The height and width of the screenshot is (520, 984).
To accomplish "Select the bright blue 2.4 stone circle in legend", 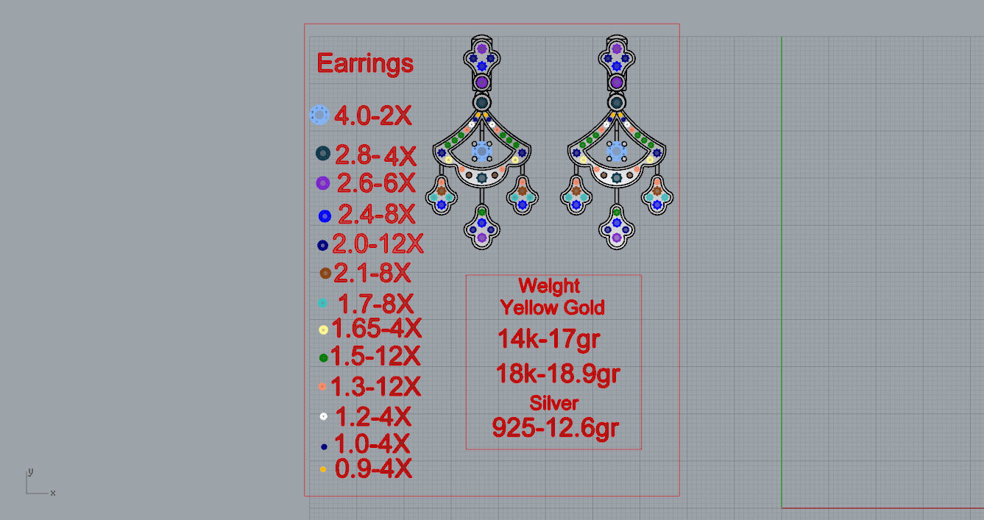I will coord(325,216).
